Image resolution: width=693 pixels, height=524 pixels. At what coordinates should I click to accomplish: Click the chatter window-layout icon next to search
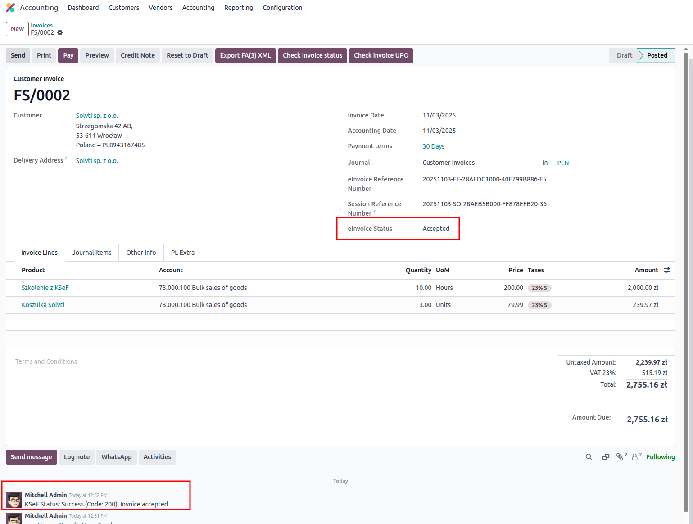[x=605, y=457]
